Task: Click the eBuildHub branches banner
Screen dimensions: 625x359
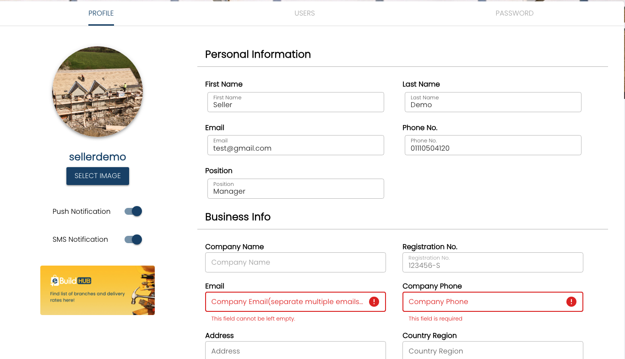Action: (98, 290)
